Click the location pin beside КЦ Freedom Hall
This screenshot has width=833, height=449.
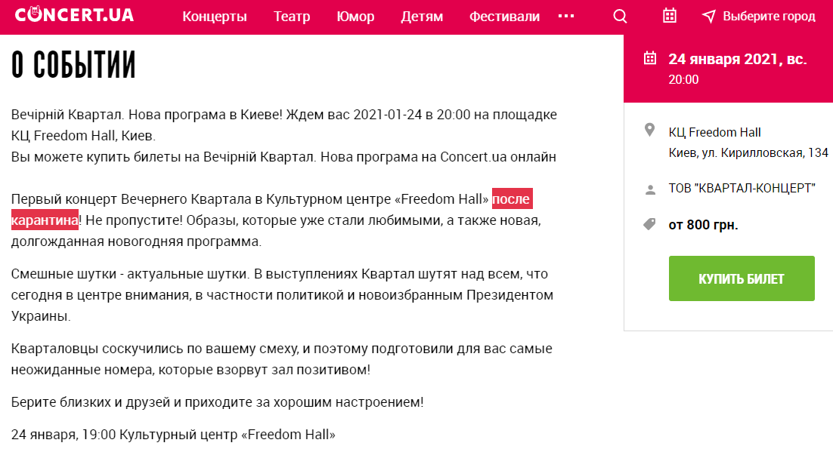pos(648,129)
